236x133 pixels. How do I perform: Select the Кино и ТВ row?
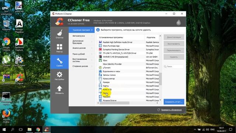[128, 89]
